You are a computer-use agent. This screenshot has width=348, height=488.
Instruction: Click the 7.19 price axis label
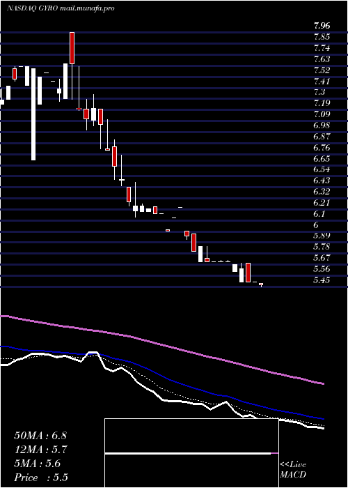point(322,103)
